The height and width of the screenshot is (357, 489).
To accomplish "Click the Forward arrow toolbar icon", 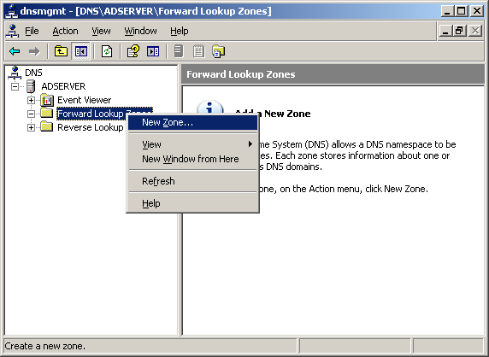I will click(34, 51).
